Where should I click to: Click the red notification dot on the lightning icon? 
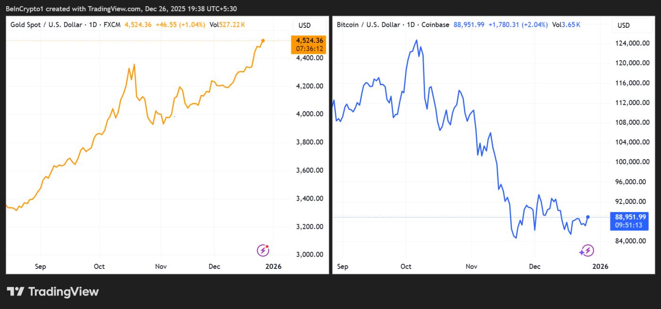click(267, 245)
